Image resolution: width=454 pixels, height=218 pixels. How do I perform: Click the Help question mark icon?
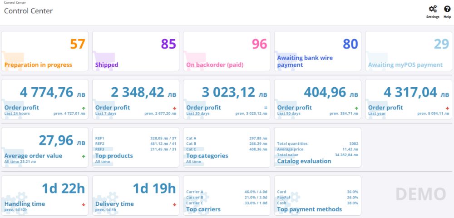(x=447, y=9)
